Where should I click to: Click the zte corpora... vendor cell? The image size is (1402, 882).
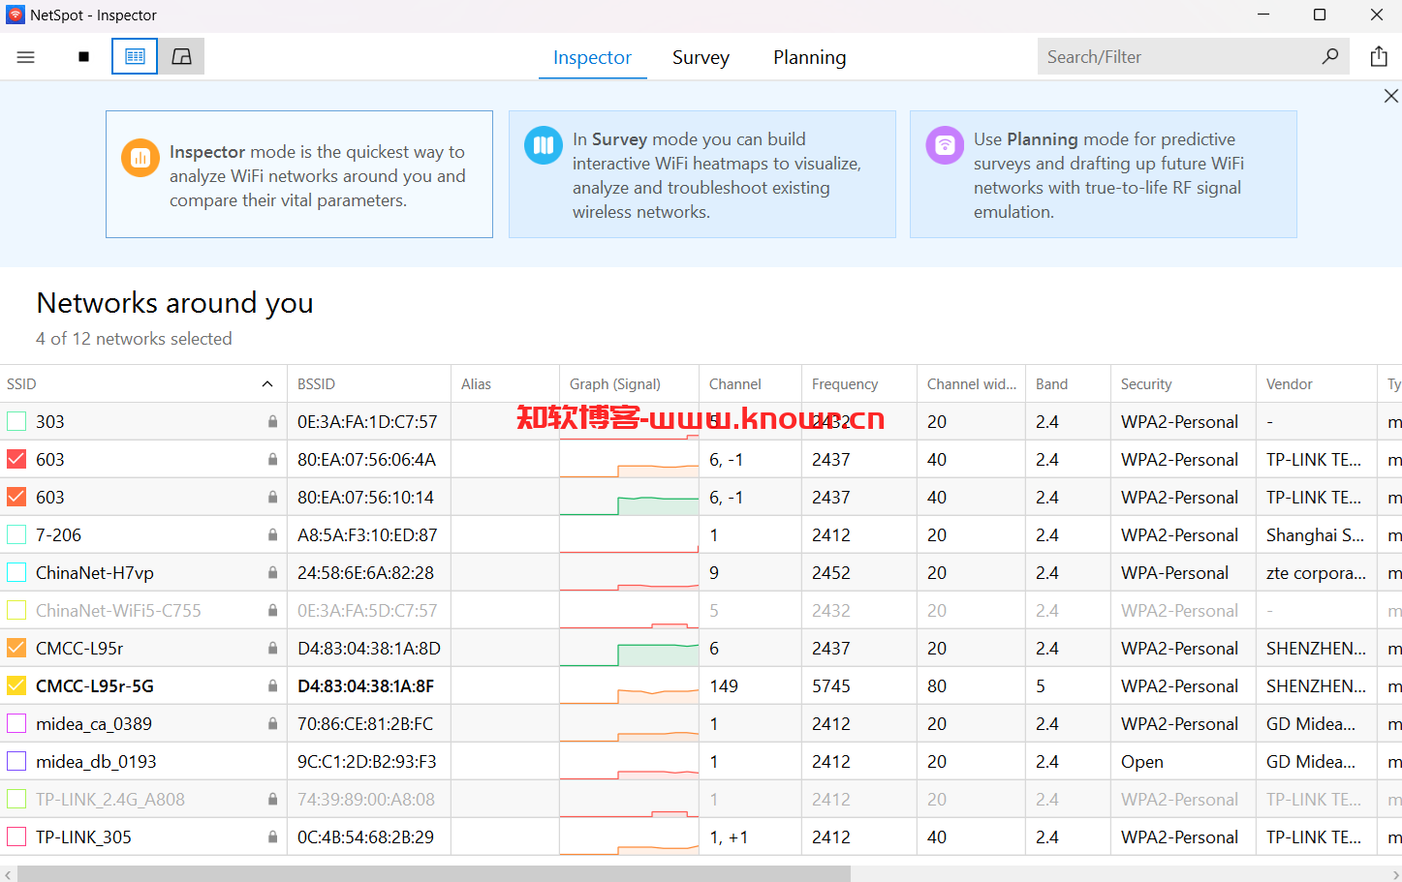pyautogui.click(x=1316, y=572)
